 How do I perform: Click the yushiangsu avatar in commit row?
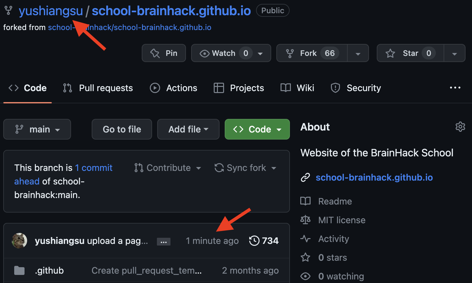(x=19, y=241)
